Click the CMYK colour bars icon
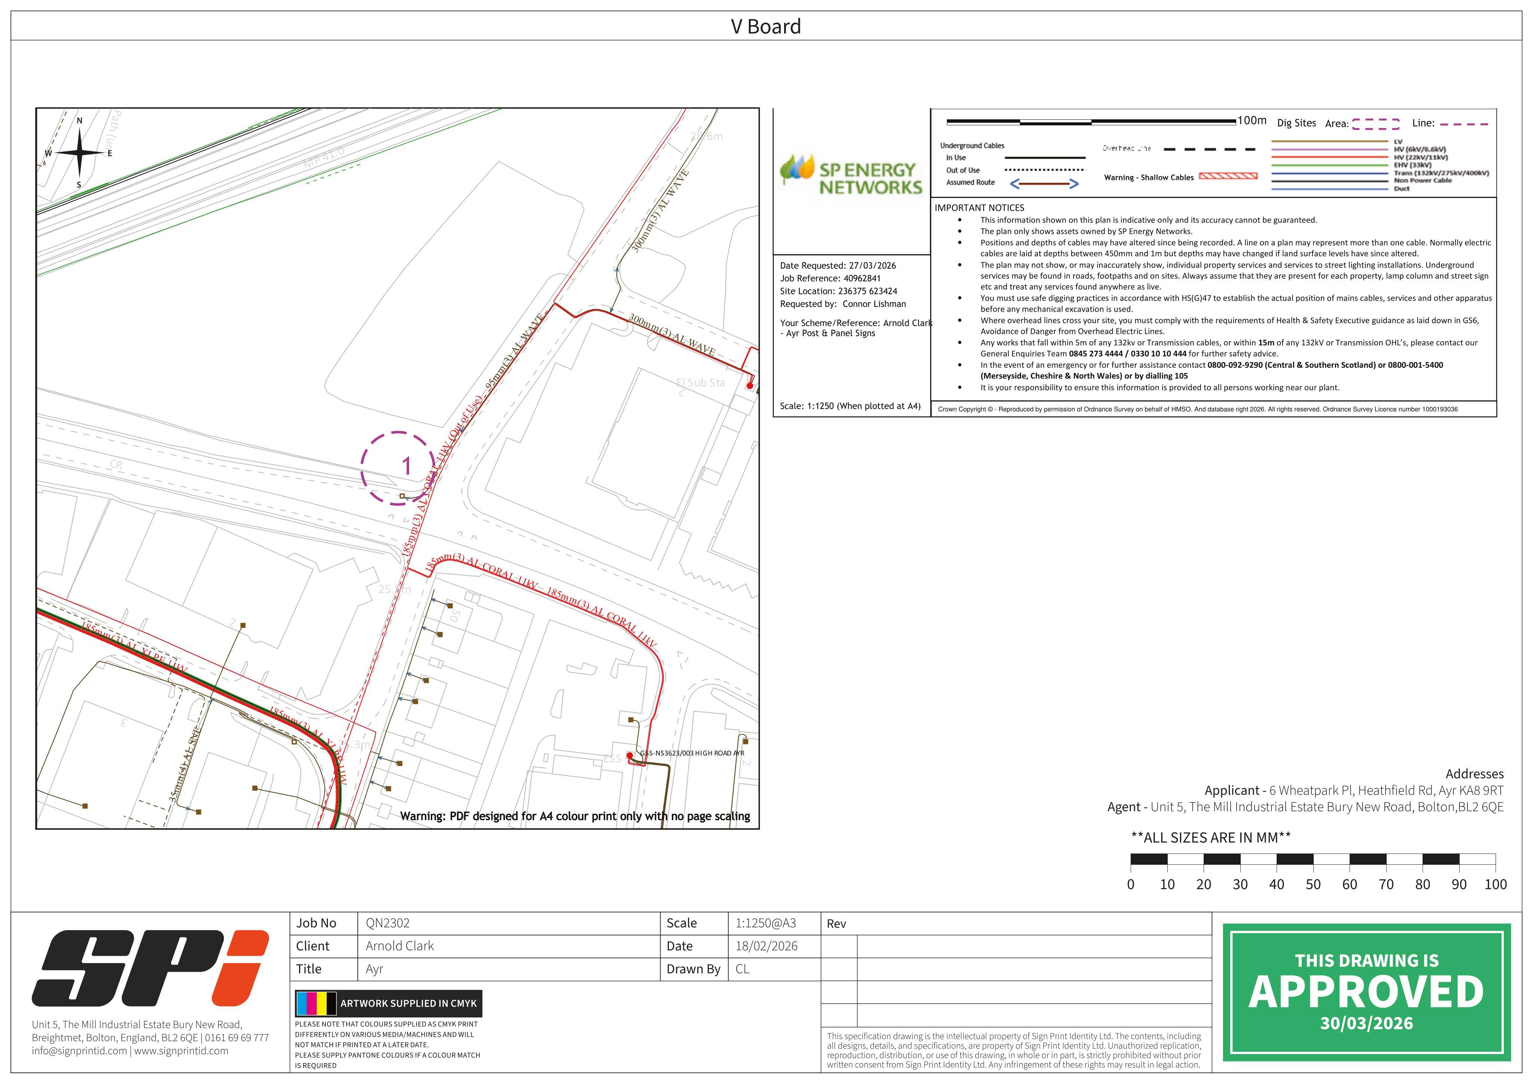This screenshot has width=1533, height=1084. tap(317, 1003)
